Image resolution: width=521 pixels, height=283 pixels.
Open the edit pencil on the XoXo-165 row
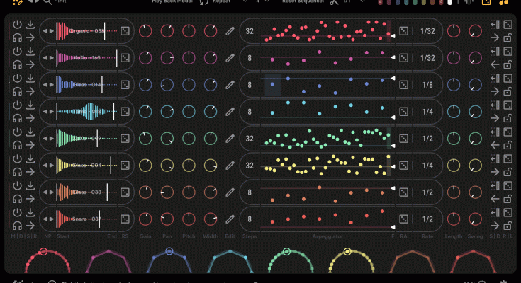(230, 58)
